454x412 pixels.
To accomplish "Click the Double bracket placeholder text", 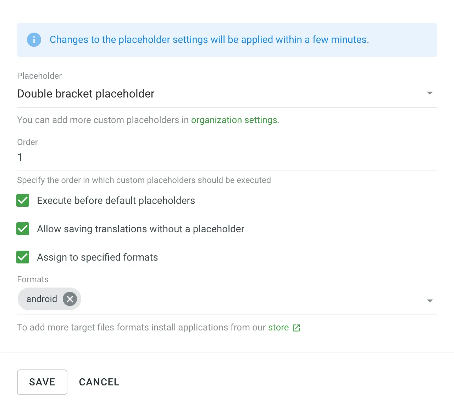I will point(85,94).
